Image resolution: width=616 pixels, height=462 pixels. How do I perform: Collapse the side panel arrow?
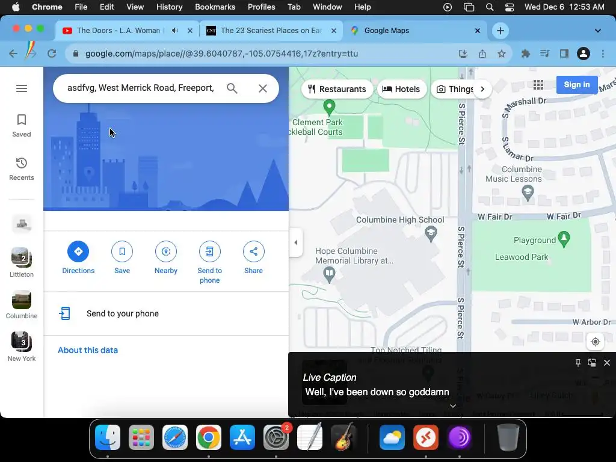coord(296,242)
